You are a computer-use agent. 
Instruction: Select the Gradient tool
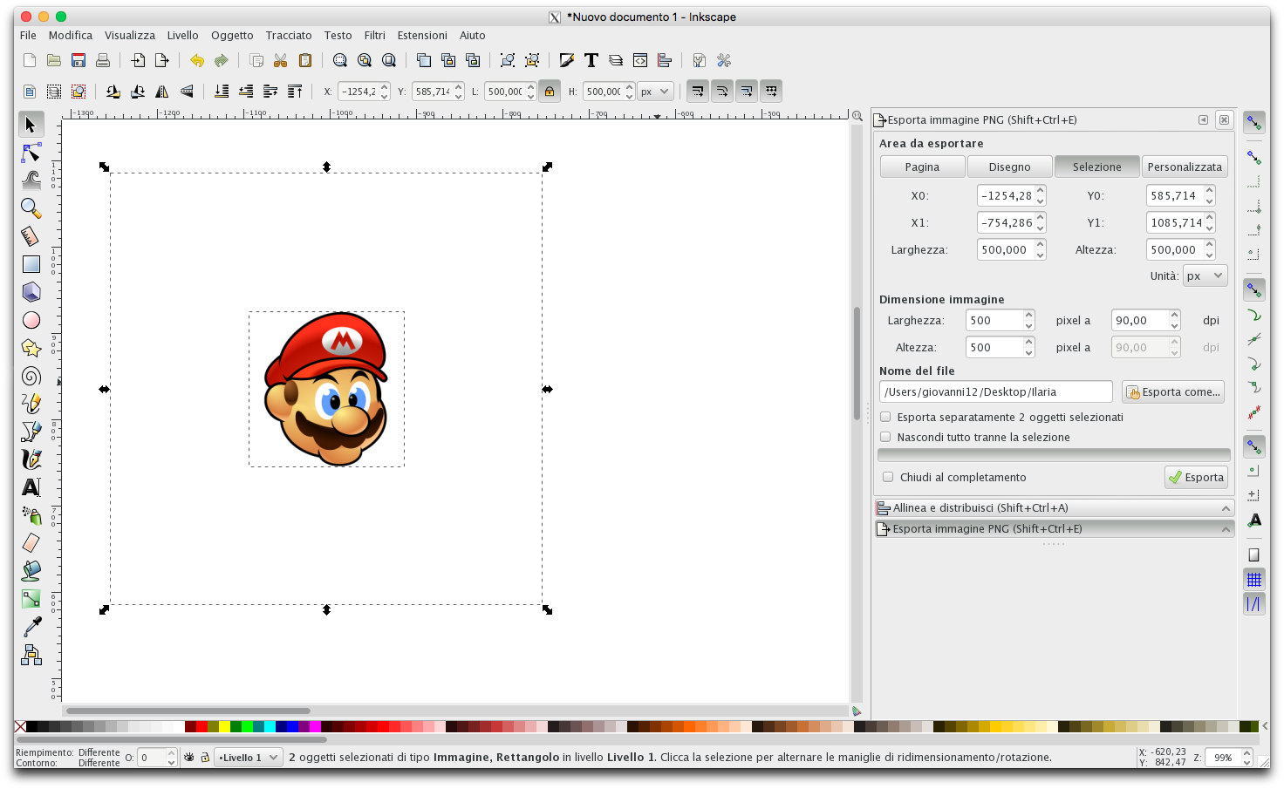[31, 599]
